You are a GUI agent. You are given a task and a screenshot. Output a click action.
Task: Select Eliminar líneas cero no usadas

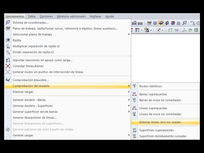click(x=165, y=122)
